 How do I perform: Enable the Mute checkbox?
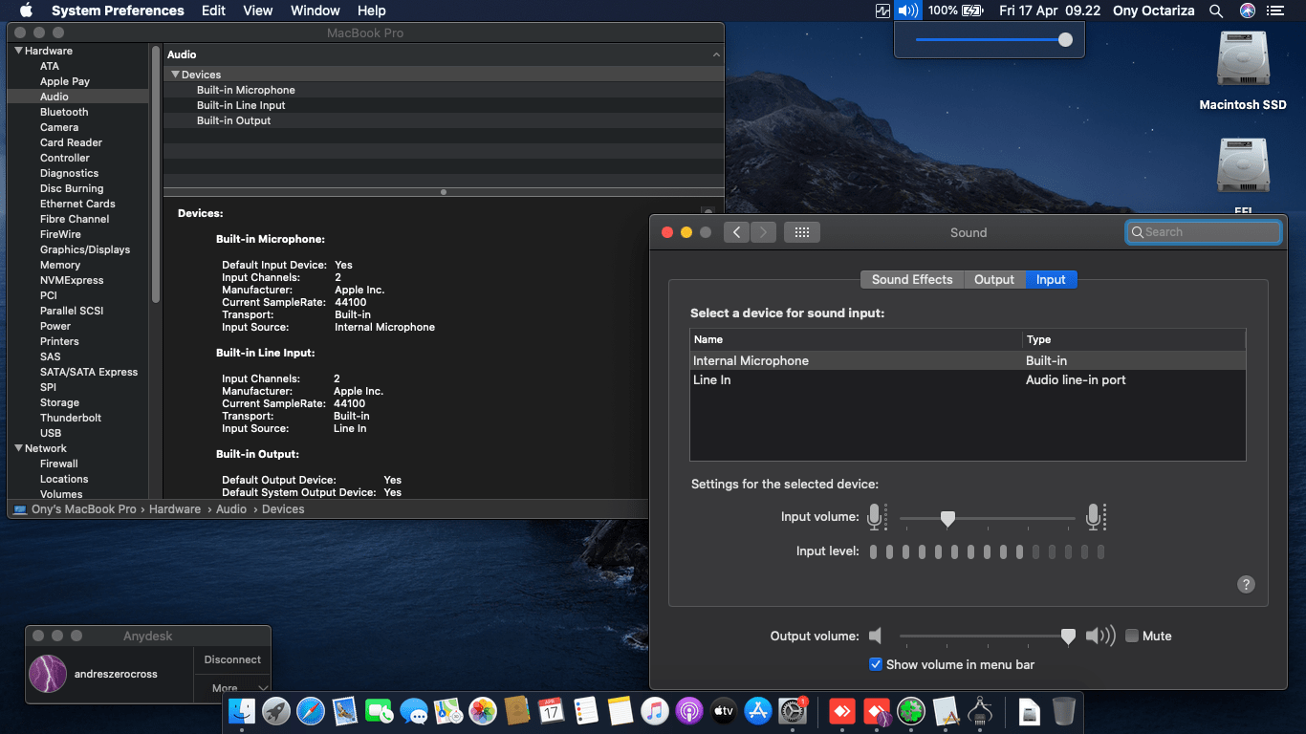tap(1132, 636)
